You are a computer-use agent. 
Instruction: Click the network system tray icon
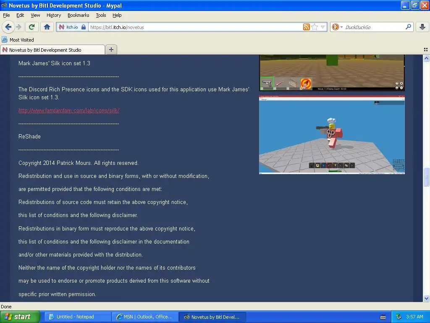pyautogui.click(x=399, y=317)
